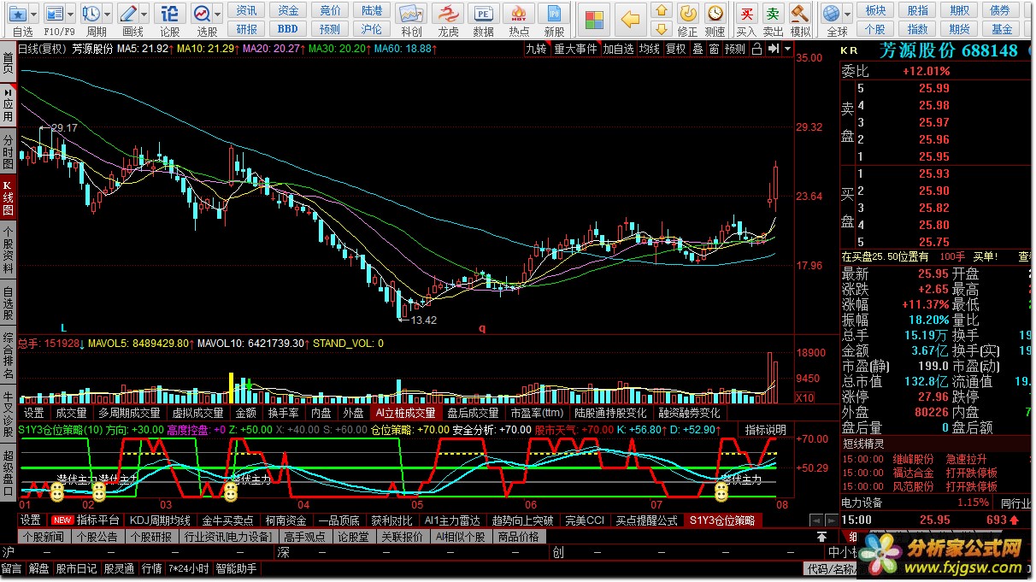This screenshot has height=582, width=1036.
Task: Click the yellow back arrow icon
Action: pos(630,19)
